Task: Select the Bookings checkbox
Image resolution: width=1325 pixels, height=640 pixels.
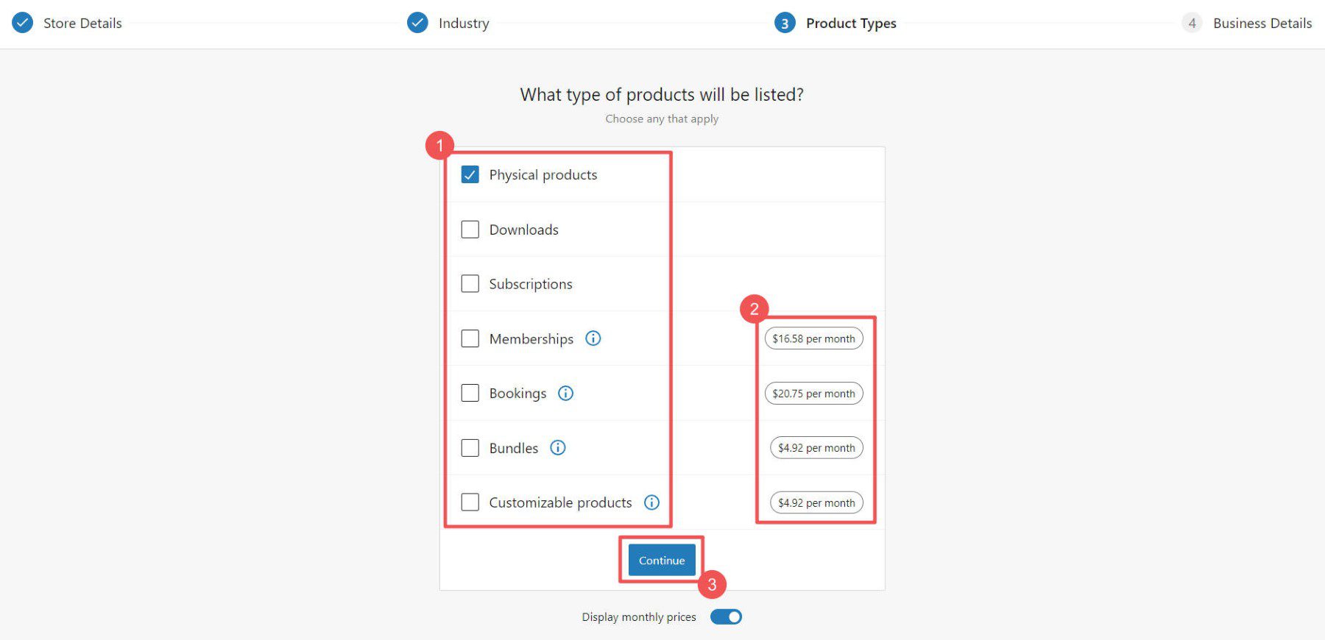Action: [470, 393]
